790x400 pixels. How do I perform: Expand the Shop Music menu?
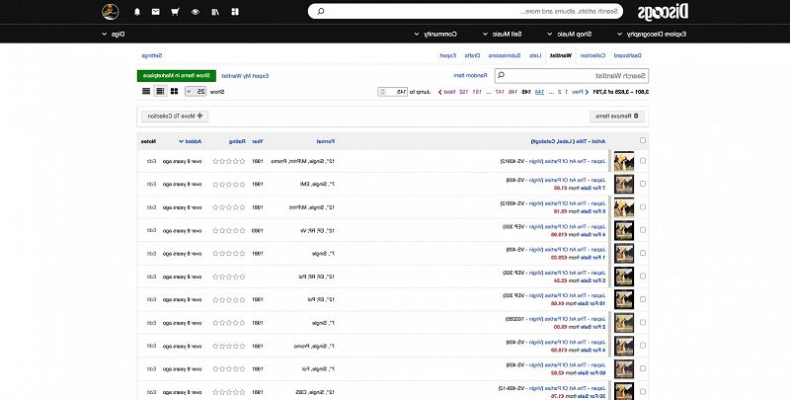(x=570, y=35)
